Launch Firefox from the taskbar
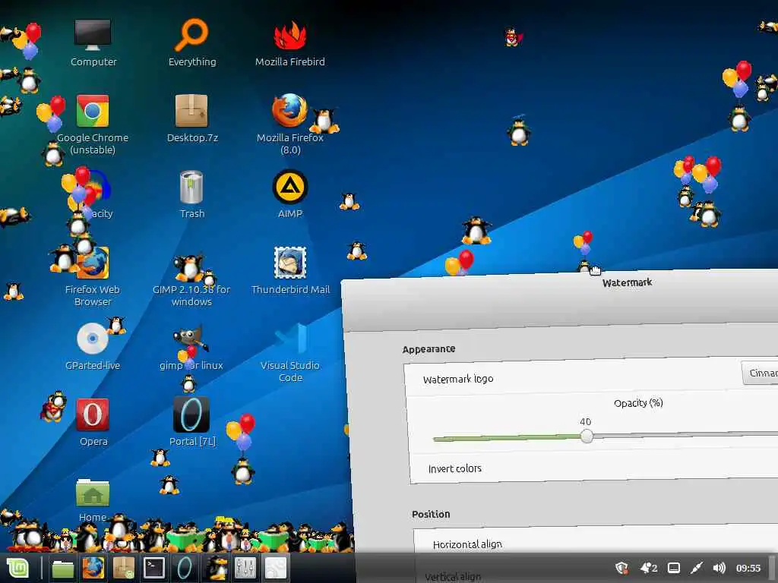 [x=93, y=568]
